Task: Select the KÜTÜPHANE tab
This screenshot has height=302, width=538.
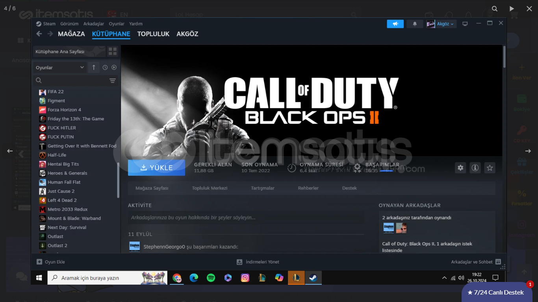Action: click(x=111, y=34)
